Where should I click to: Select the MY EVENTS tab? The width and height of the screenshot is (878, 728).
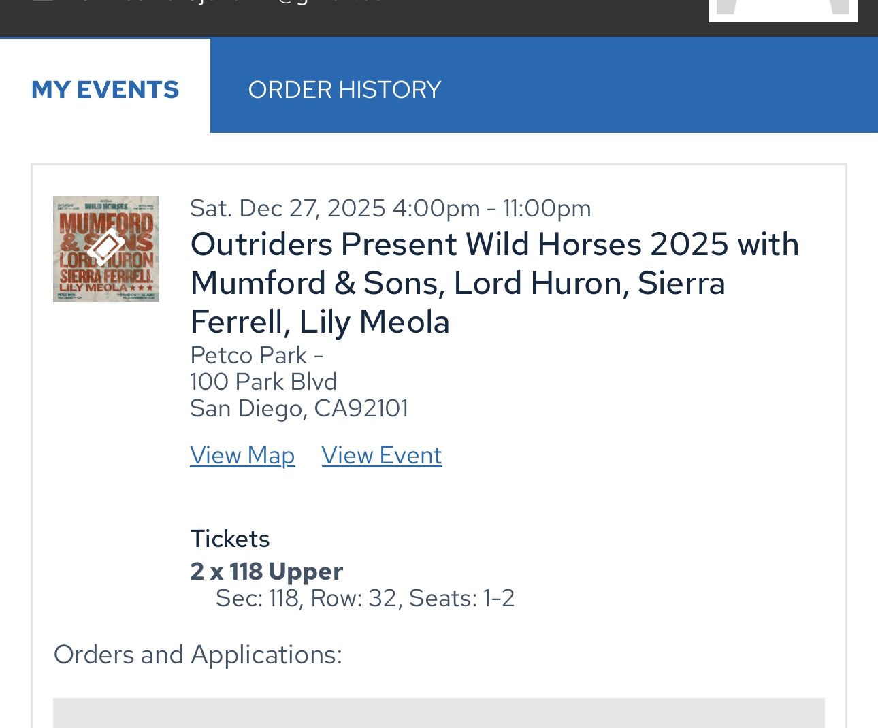[105, 89]
